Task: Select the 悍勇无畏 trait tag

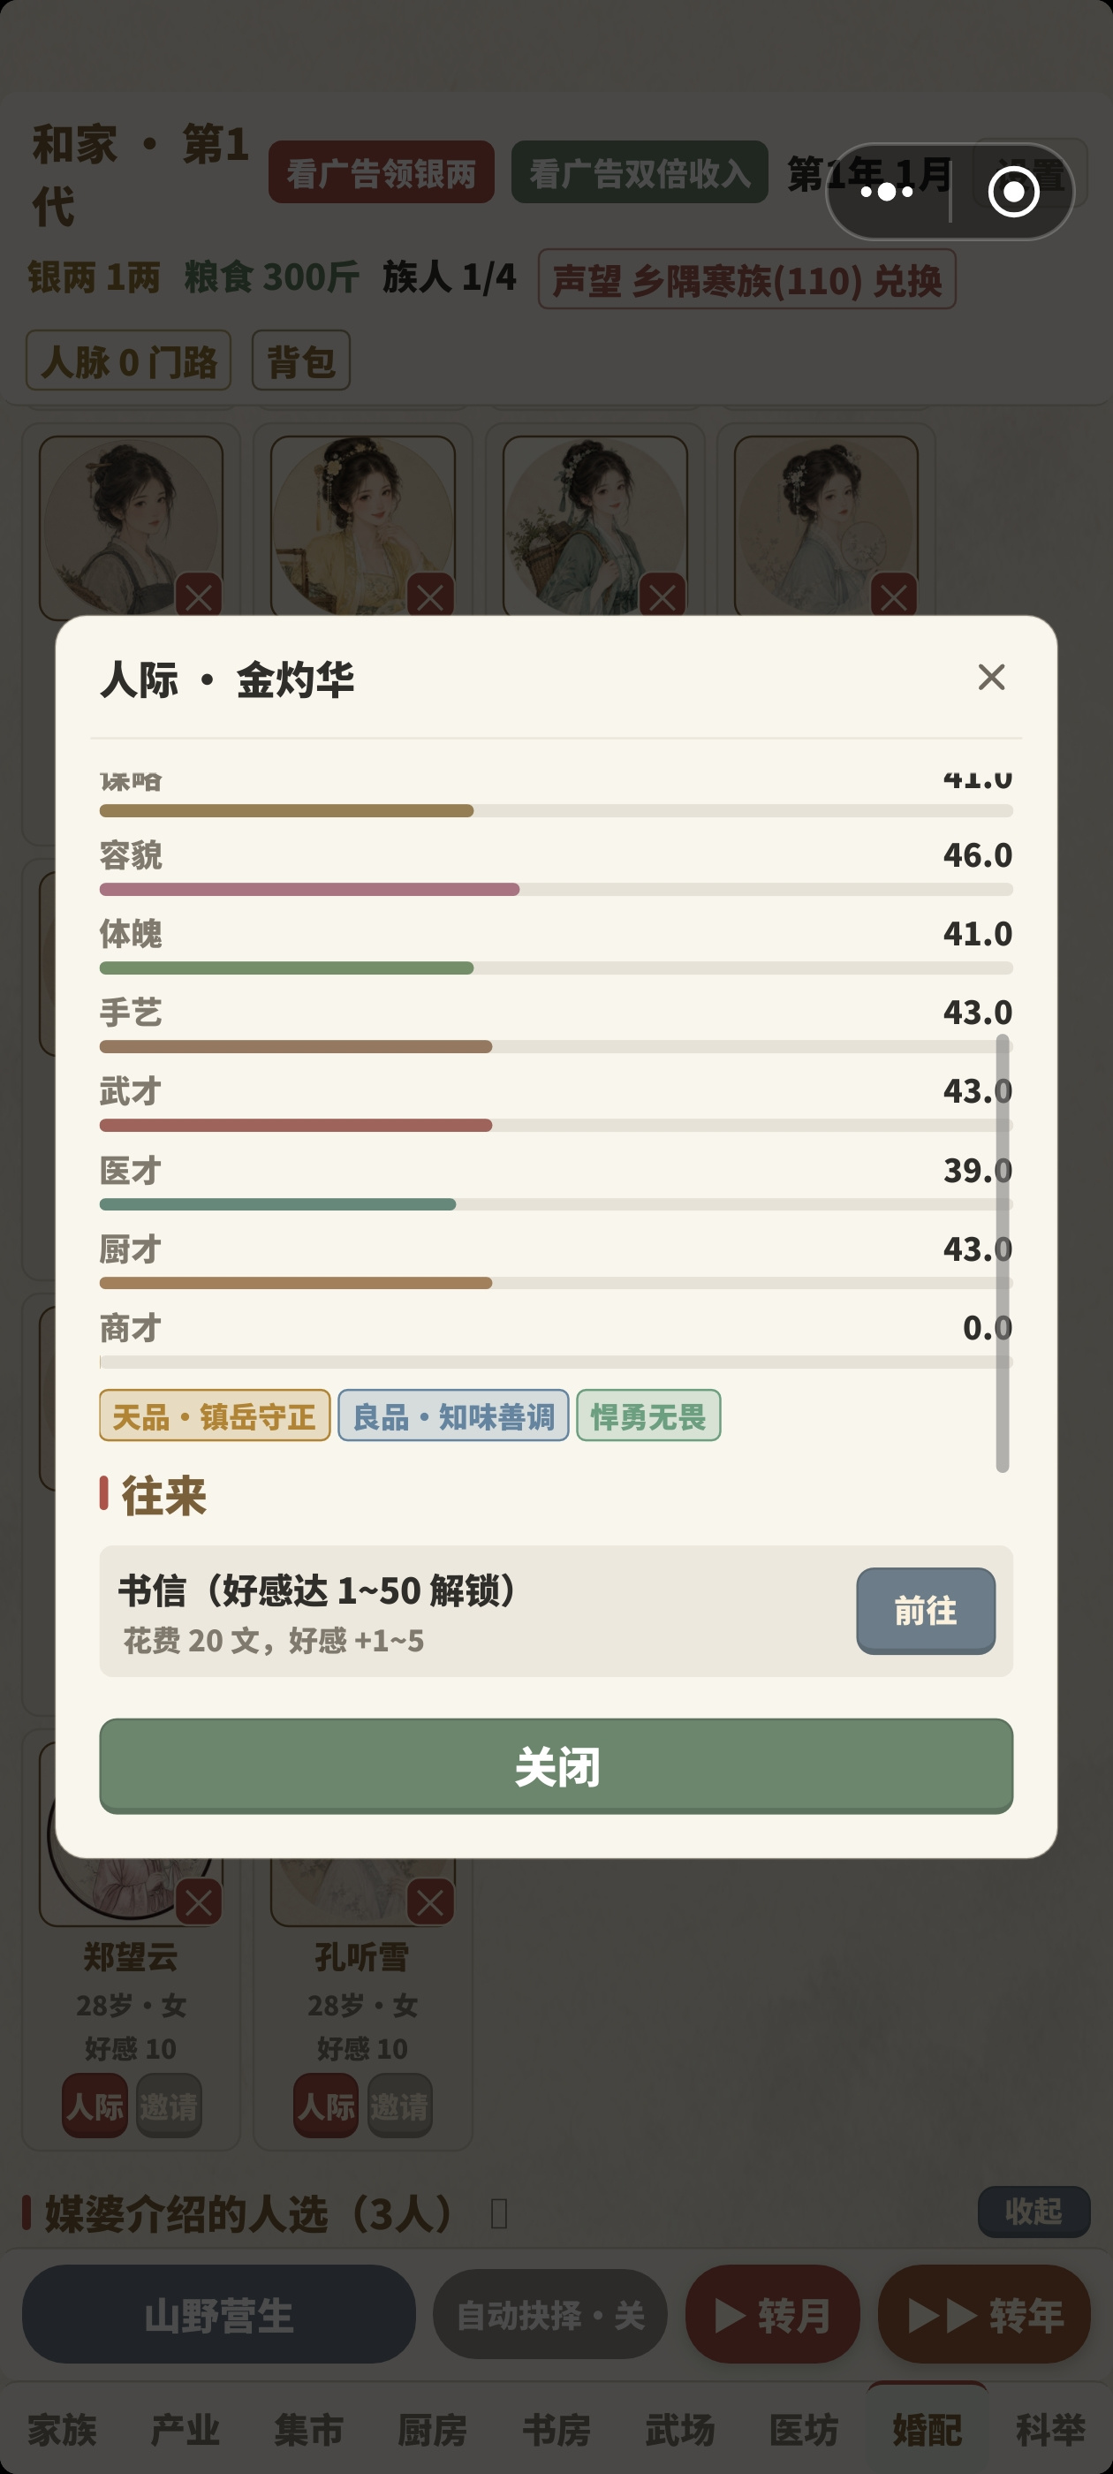Action: (x=648, y=1415)
